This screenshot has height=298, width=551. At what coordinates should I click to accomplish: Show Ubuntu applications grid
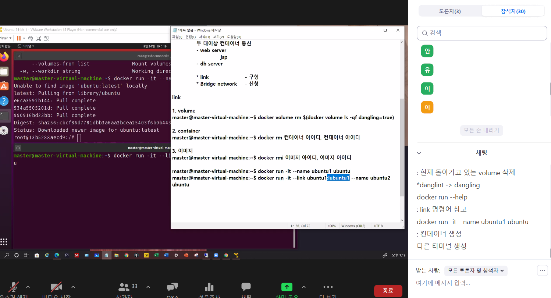click(x=4, y=242)
